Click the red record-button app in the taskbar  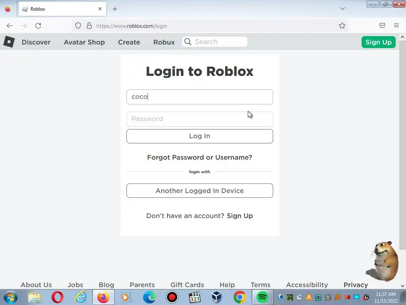172,297
